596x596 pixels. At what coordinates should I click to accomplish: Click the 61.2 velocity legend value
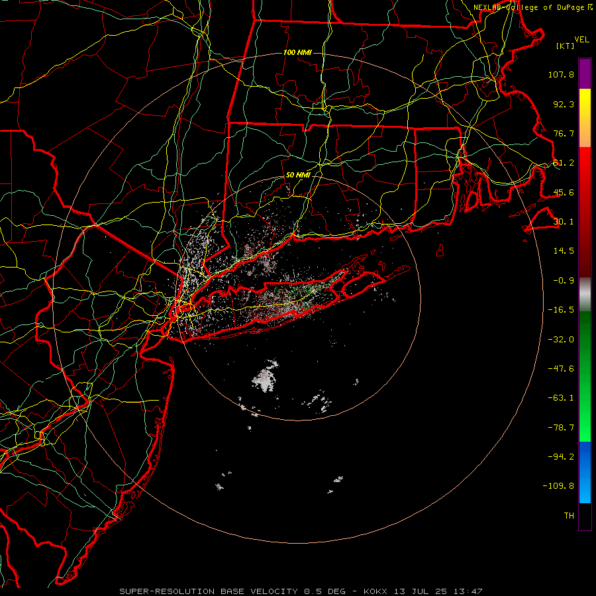pyautogui.click(x=564, y=163)
